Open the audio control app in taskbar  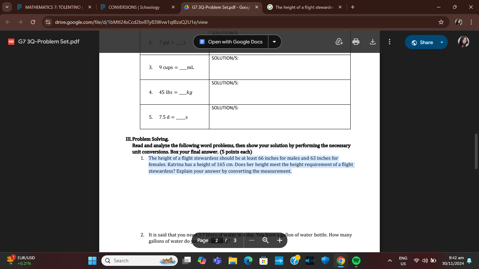pos(310,261)
